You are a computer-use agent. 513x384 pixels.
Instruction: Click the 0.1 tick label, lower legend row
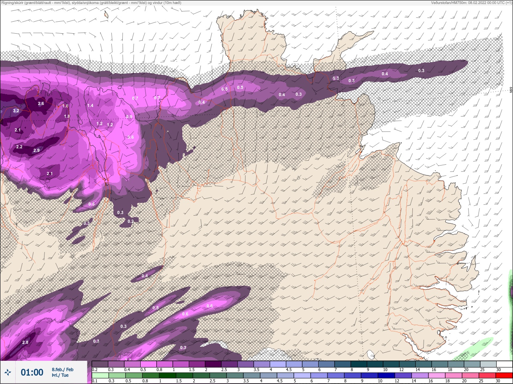tap(95, 381)
